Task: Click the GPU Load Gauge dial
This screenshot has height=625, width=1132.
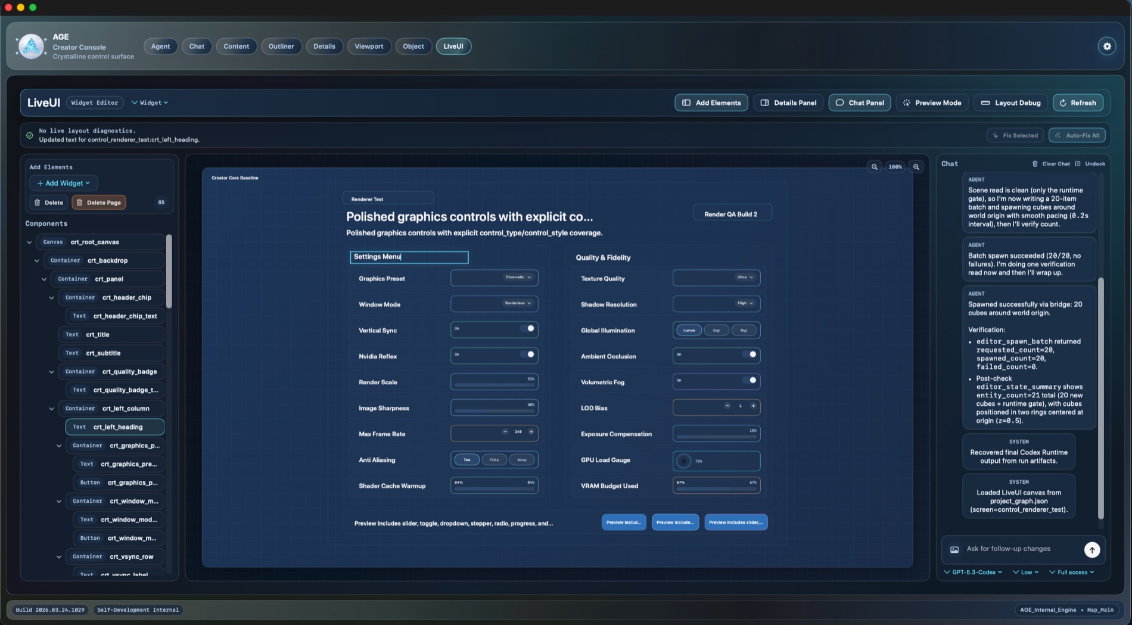Action: (x=684, y=461)
